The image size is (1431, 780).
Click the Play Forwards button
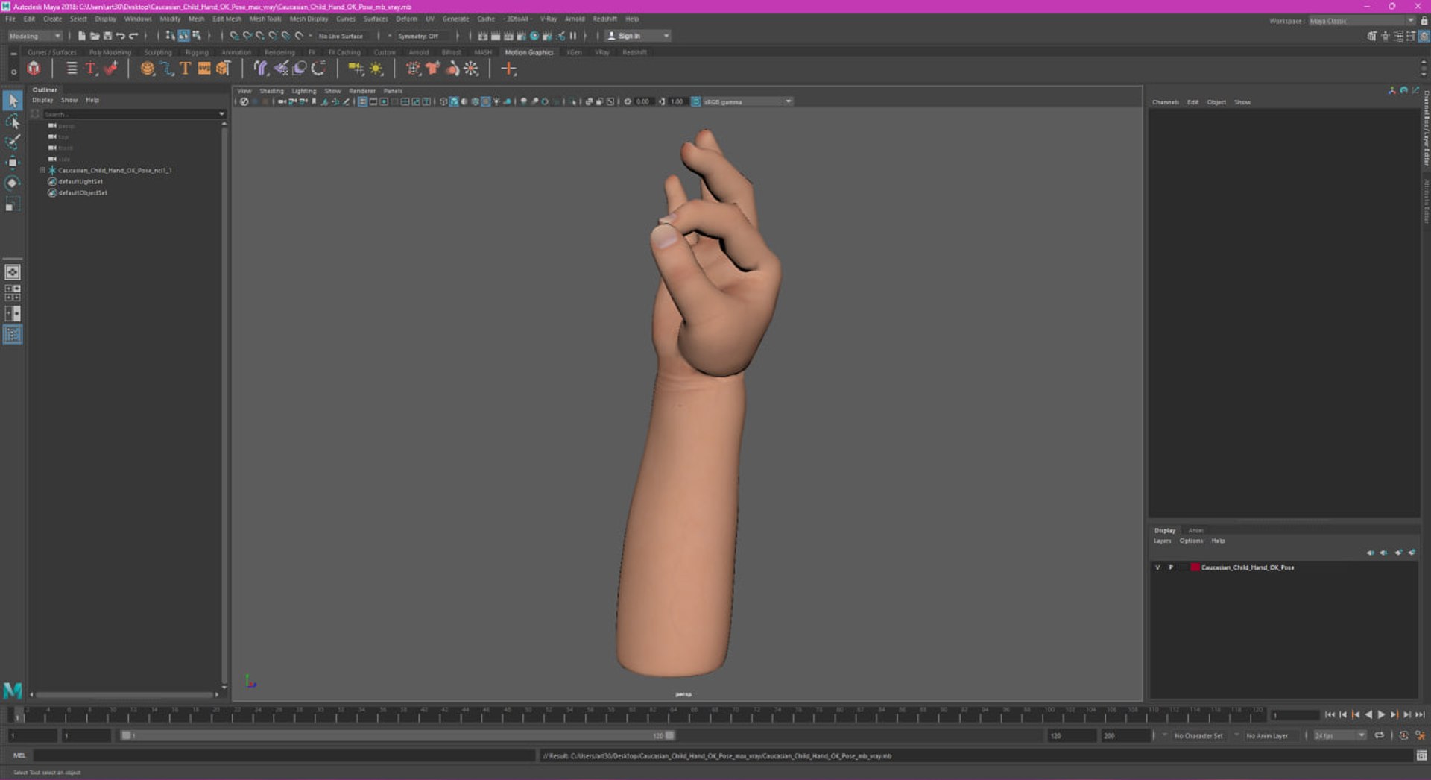tap(1381, 714)
